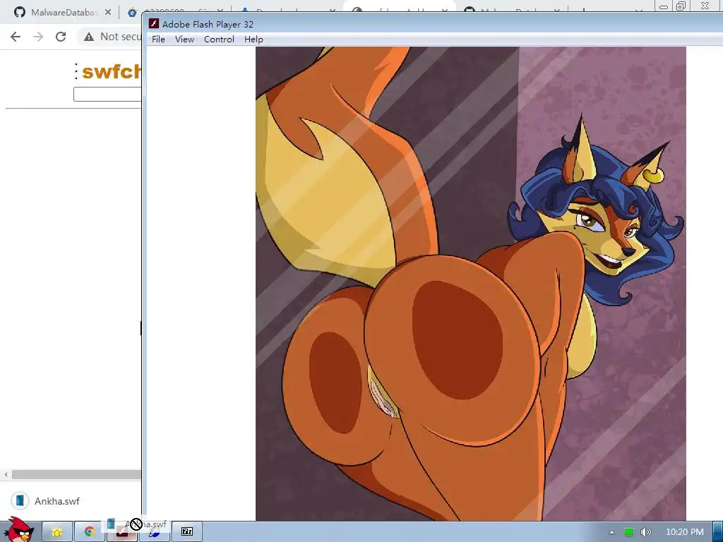Open the Help menu in Flash Player
The image size is (723, 542).
pyautogui.click(x=253, y=40)
